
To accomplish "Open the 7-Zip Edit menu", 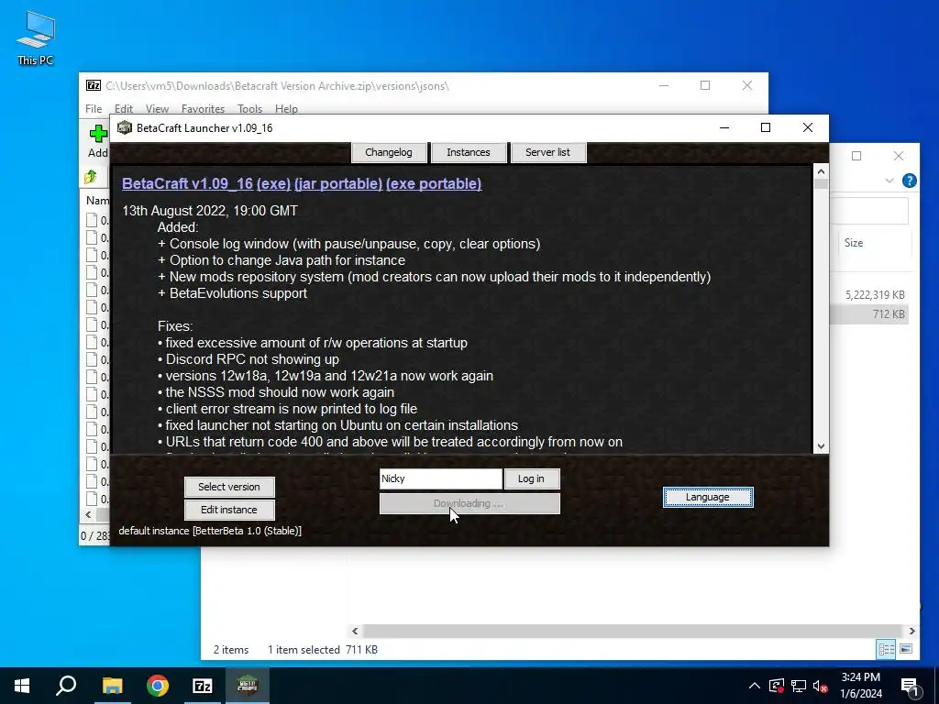I will coord(124,109).
